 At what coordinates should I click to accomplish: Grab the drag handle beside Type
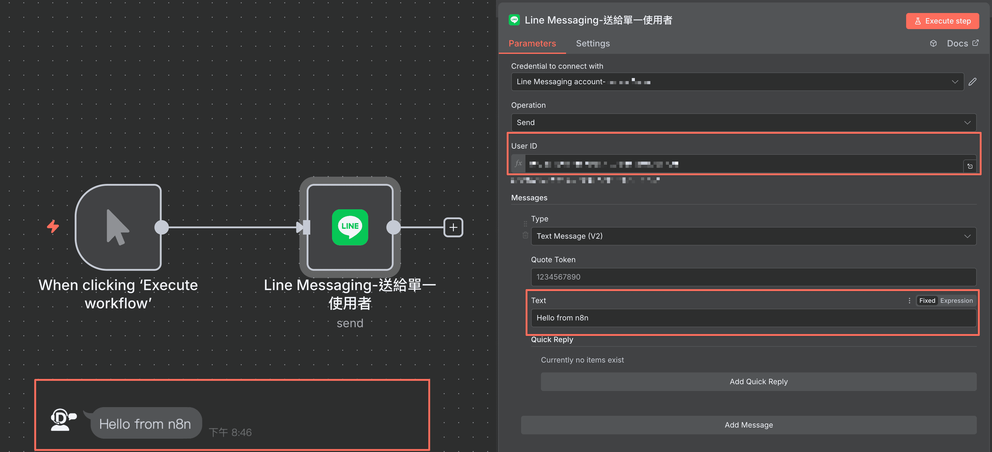525,223
